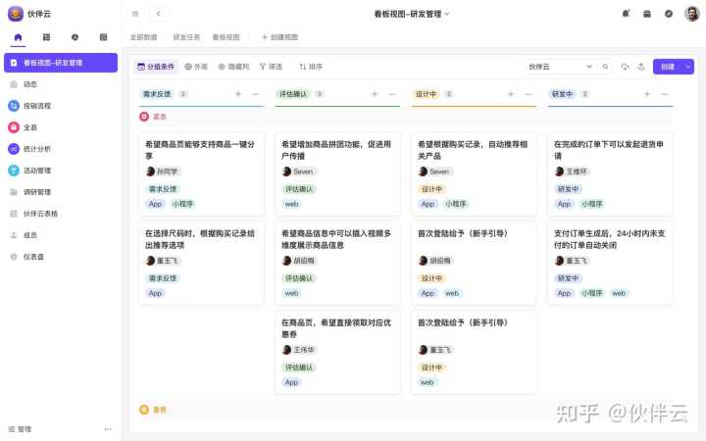Go back with the left arrow button

click(x=159, y=14)
